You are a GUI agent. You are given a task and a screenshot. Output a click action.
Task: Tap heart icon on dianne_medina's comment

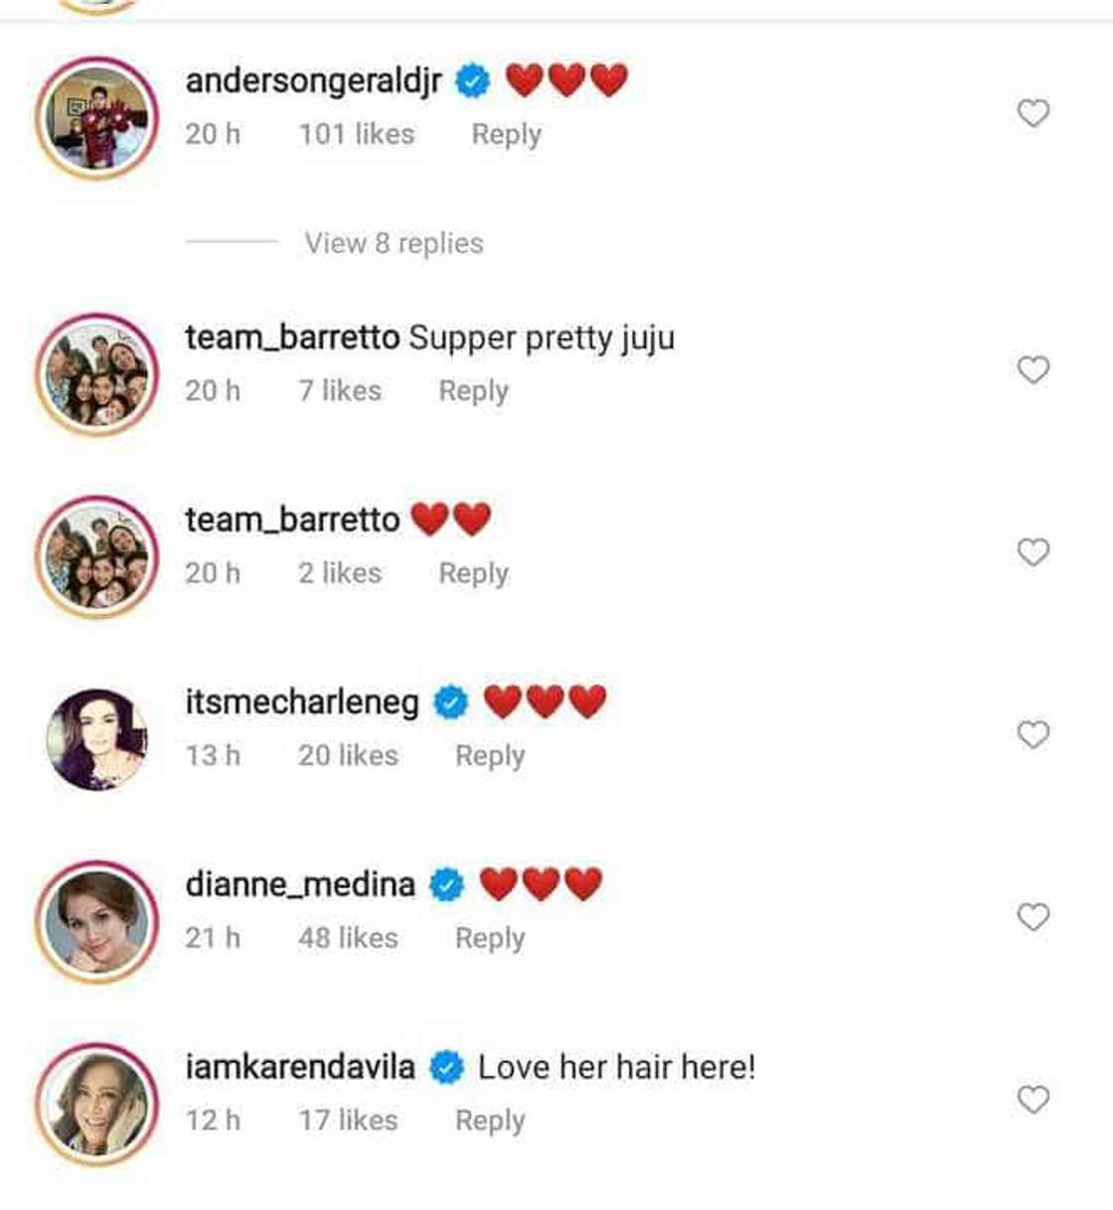click(1033, 917)
